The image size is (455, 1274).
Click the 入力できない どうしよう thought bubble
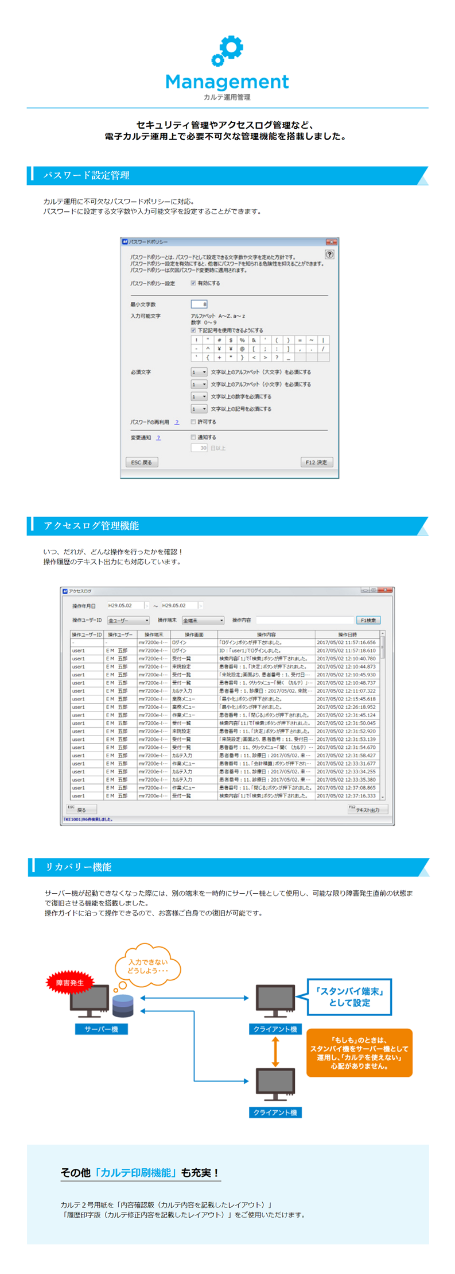(x=148, y=965)
